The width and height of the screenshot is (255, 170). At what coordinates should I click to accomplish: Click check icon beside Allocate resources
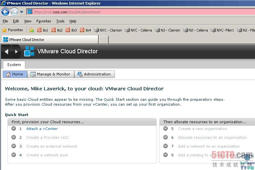pos(165,137)
